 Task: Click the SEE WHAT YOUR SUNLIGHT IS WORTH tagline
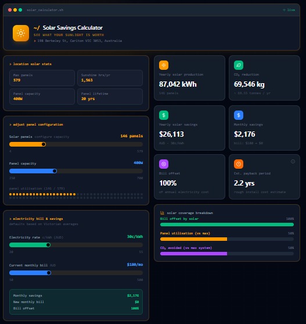point(69,35)
